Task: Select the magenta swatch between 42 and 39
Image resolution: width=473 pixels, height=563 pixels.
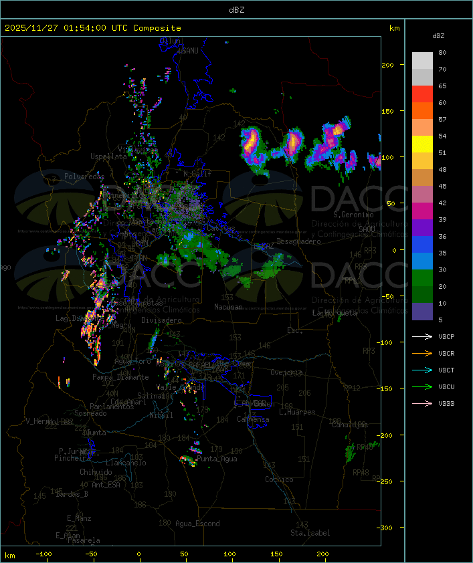Action: [x=422, y=211]
